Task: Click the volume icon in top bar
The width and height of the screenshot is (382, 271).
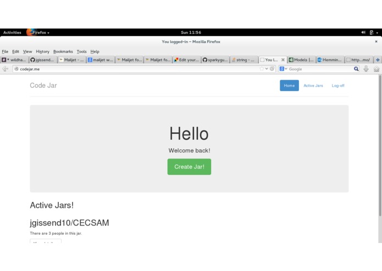Action: 363,32
